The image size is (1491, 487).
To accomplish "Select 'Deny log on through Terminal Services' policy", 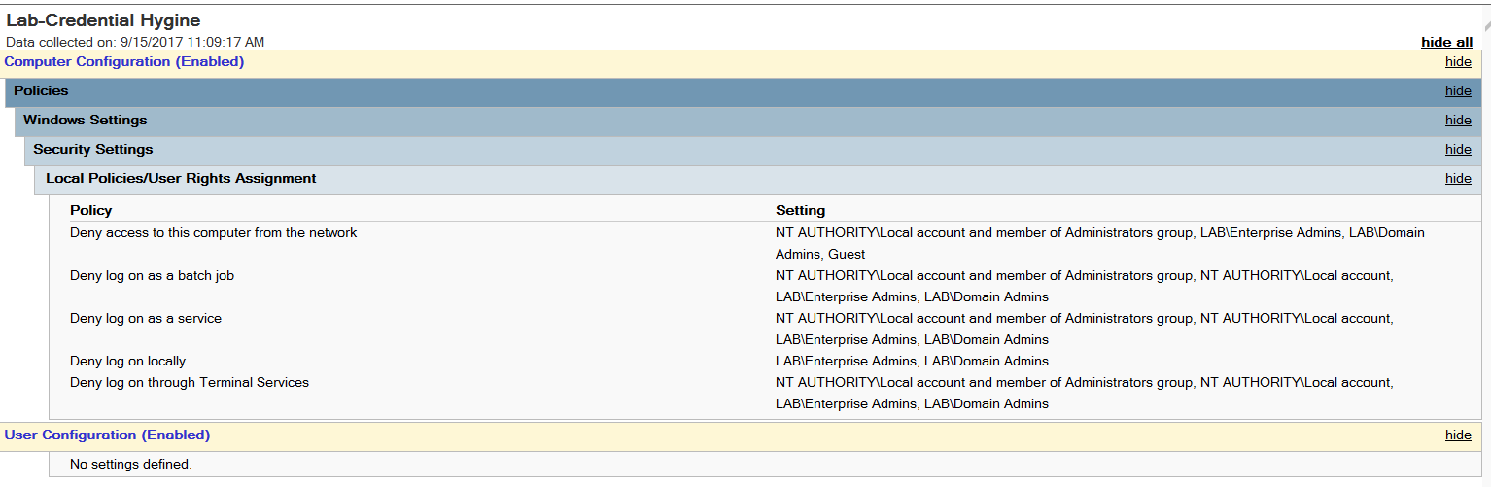I will click(190, 382).
